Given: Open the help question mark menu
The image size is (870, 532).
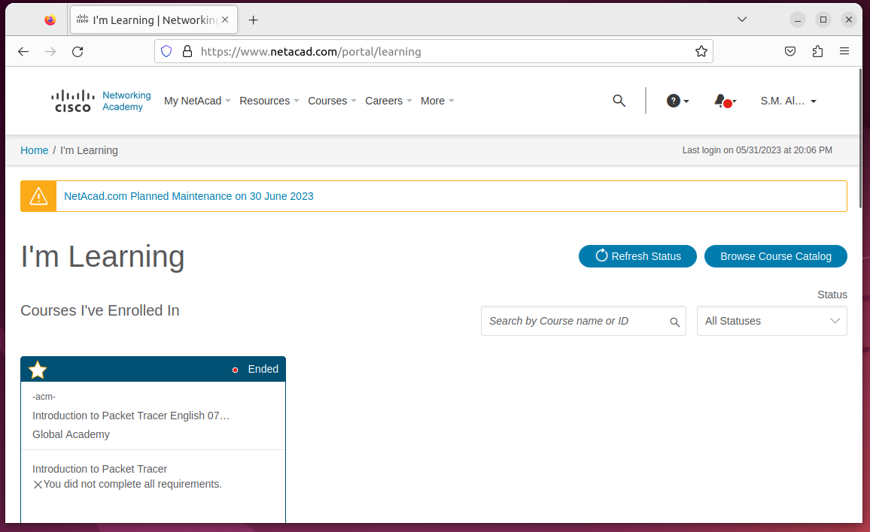Looking at the screenshot, I should click(x=677, y=101).
